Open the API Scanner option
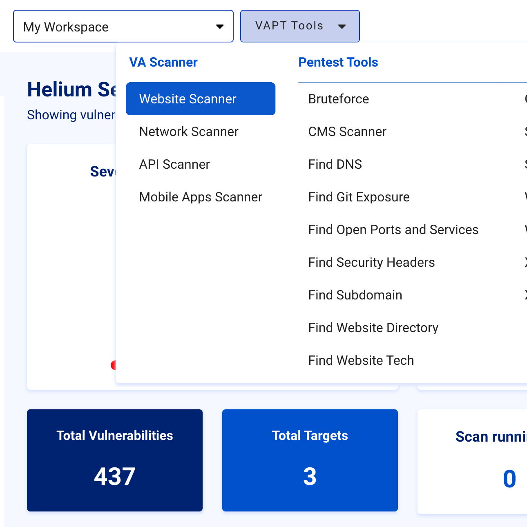Screen dimensions: 527x527 (x=174, y=164)
